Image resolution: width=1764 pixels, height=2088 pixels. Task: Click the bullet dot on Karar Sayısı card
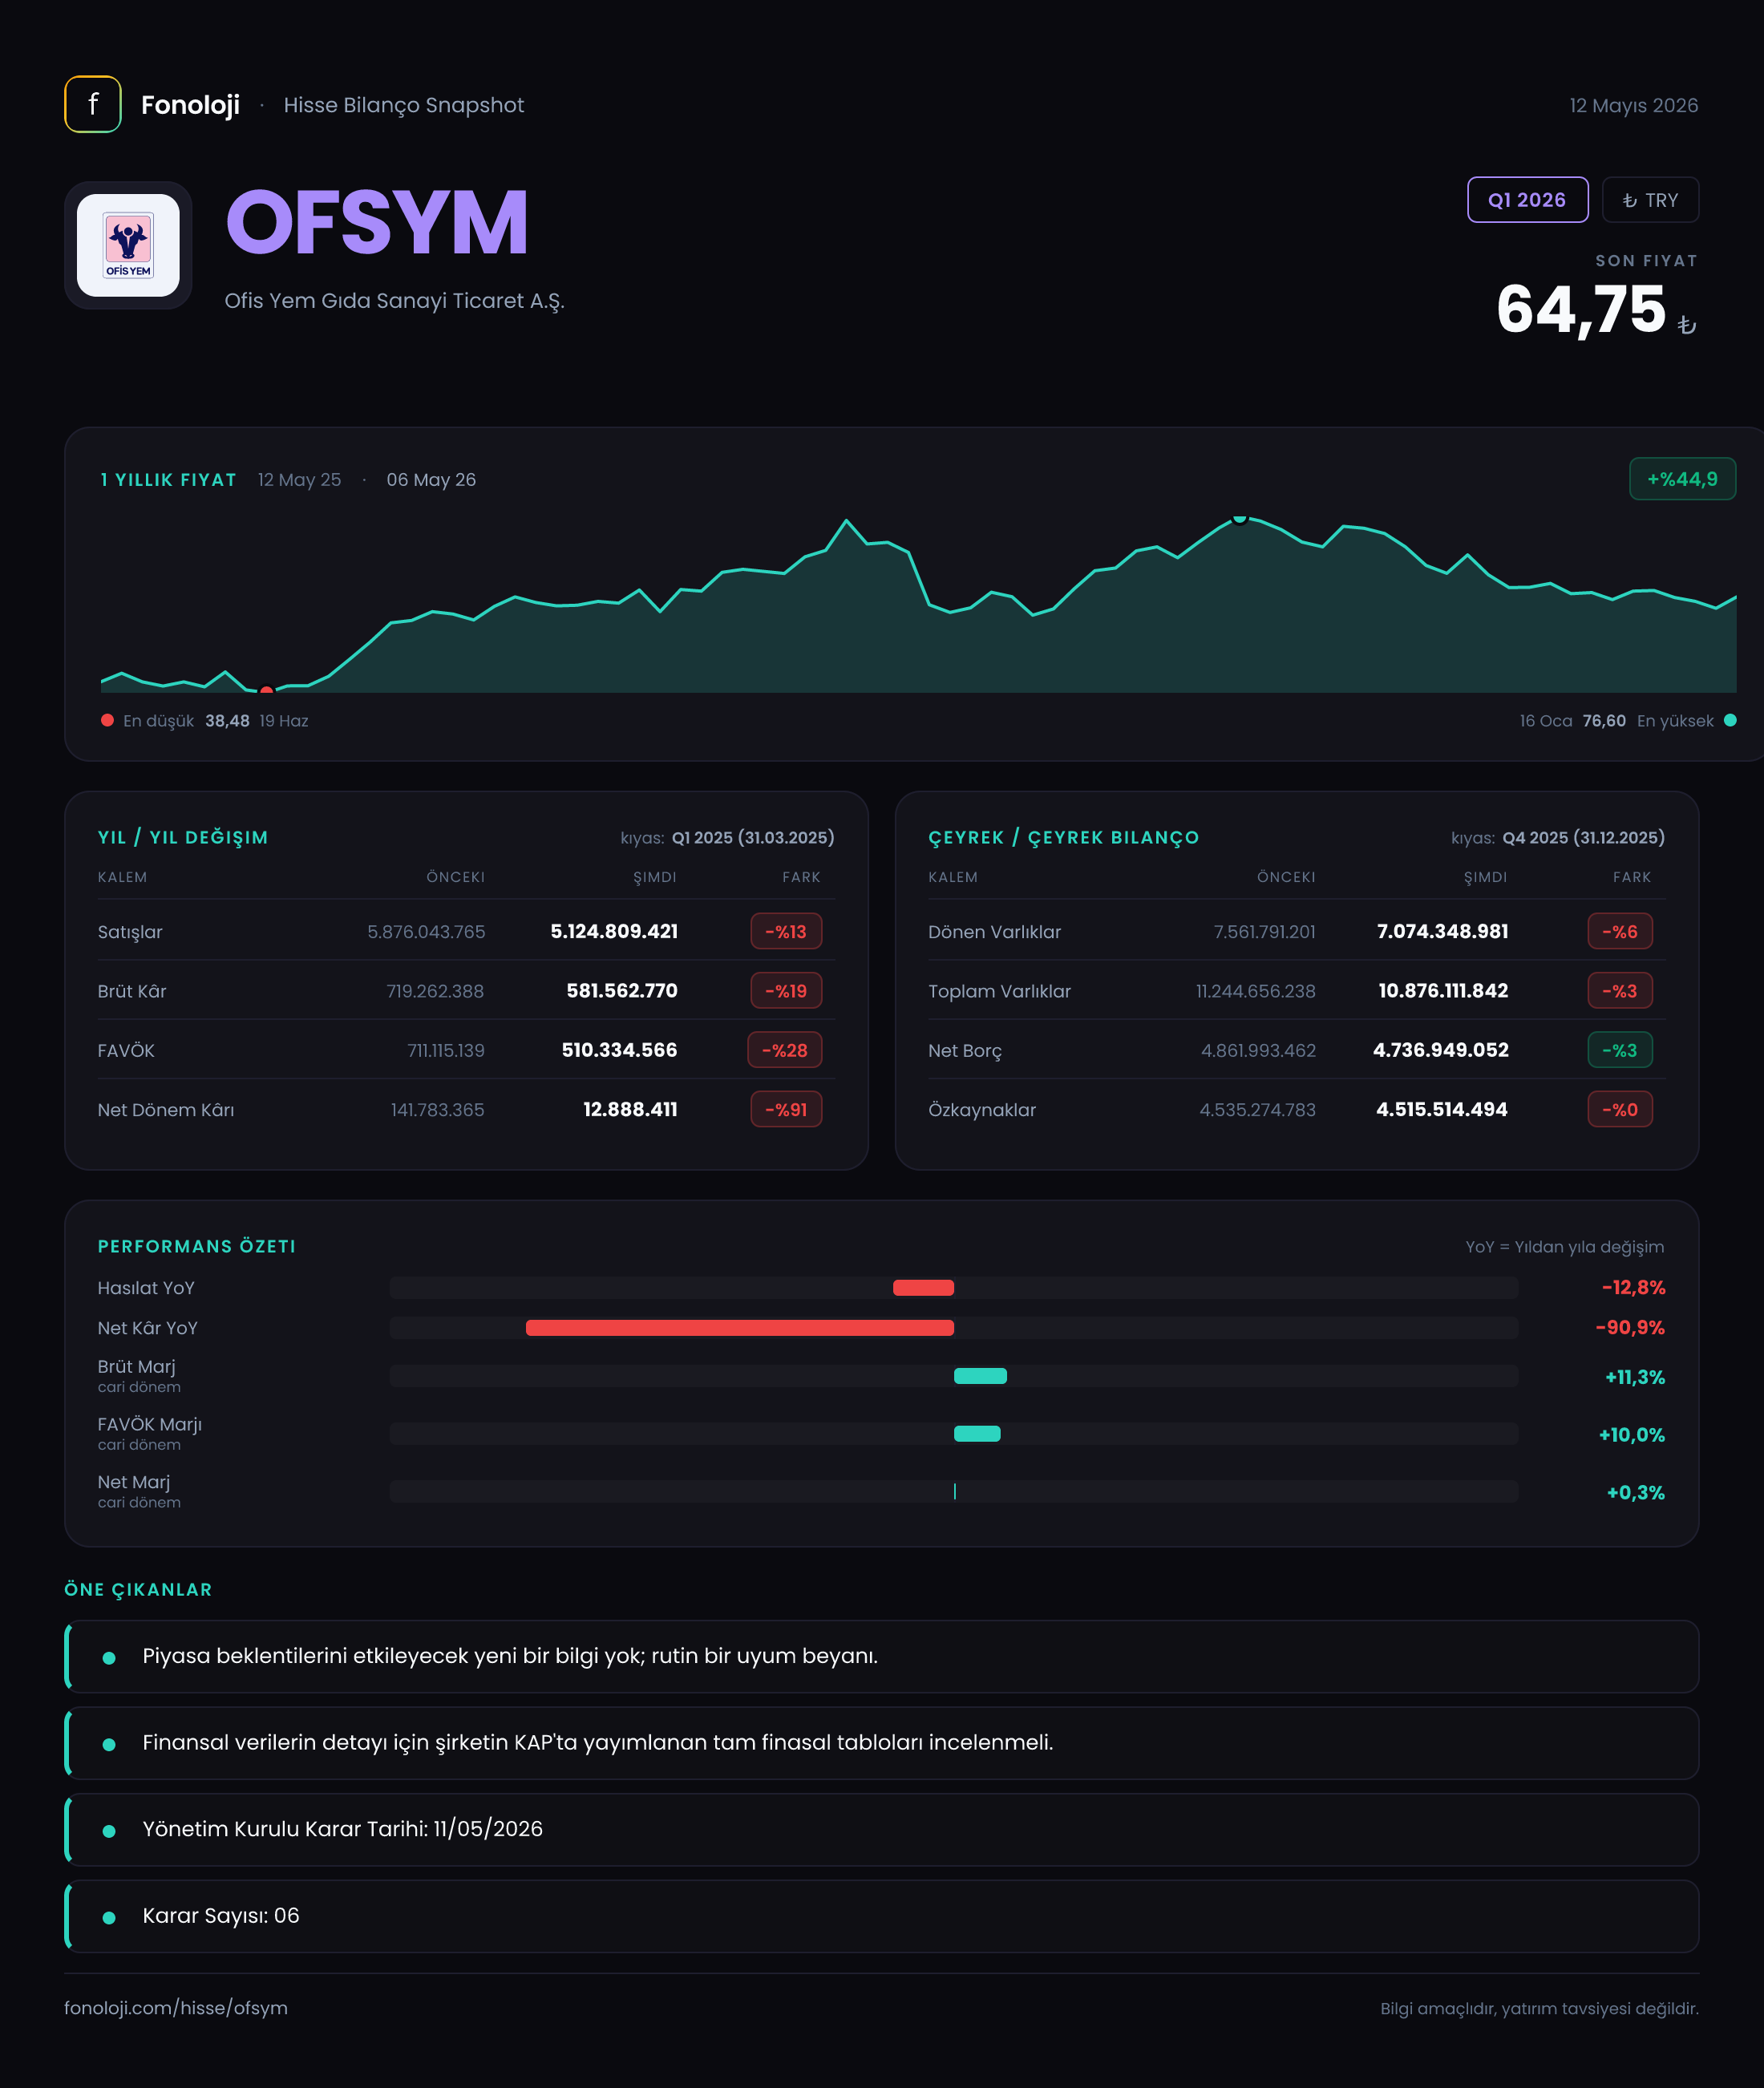109,1917
